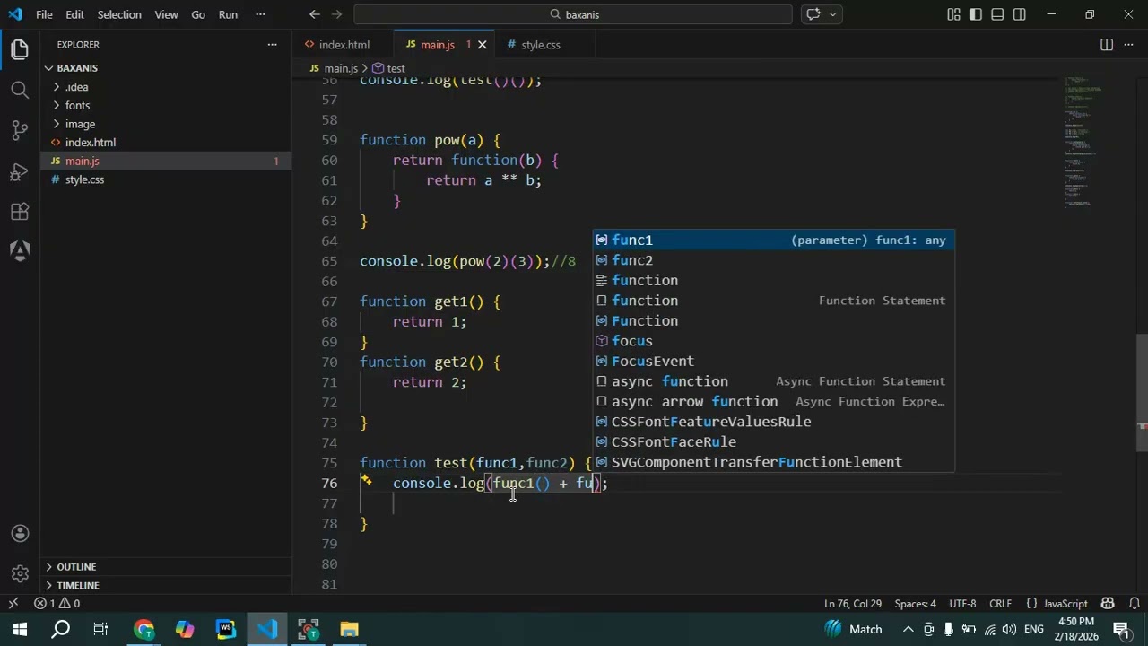Image resolution: width=1148 pixels, height=646 pixels.
Task: Close the main.js tab
Action: click(x=482, y=45)
